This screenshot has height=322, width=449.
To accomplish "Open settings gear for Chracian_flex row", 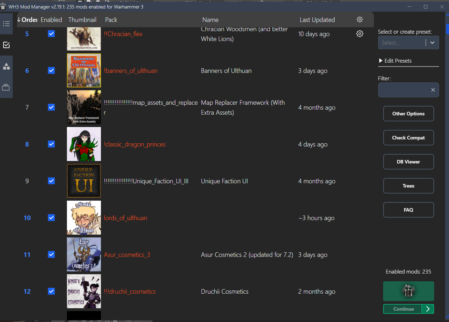I will tap(360, 34).
